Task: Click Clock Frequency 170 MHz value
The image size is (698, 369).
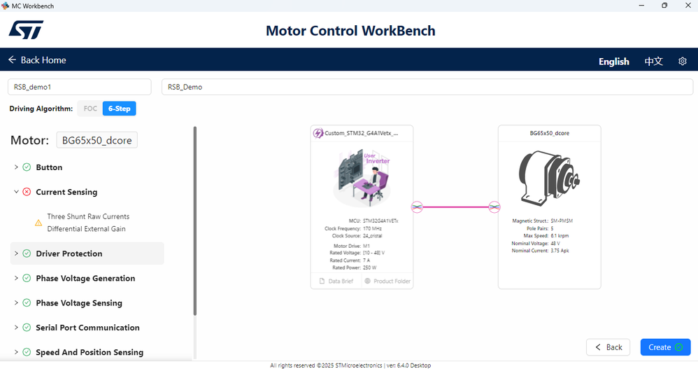Action: coord(373,228)
